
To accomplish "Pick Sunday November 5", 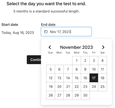I will point(51,69).
